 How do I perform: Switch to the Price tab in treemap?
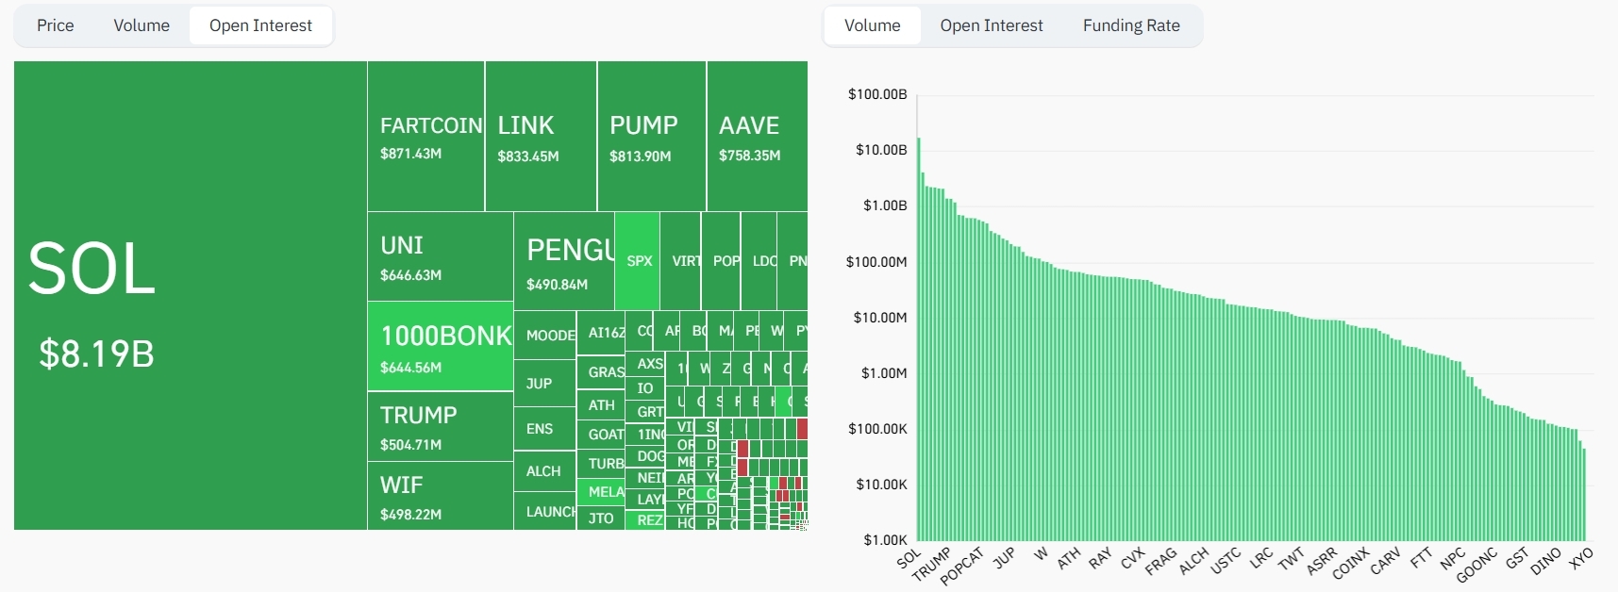click(x=56, y=25)
